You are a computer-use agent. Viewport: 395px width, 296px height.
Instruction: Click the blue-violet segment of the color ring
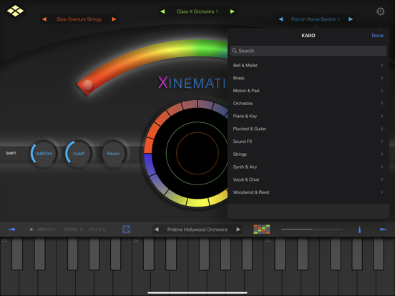[150, 164]
